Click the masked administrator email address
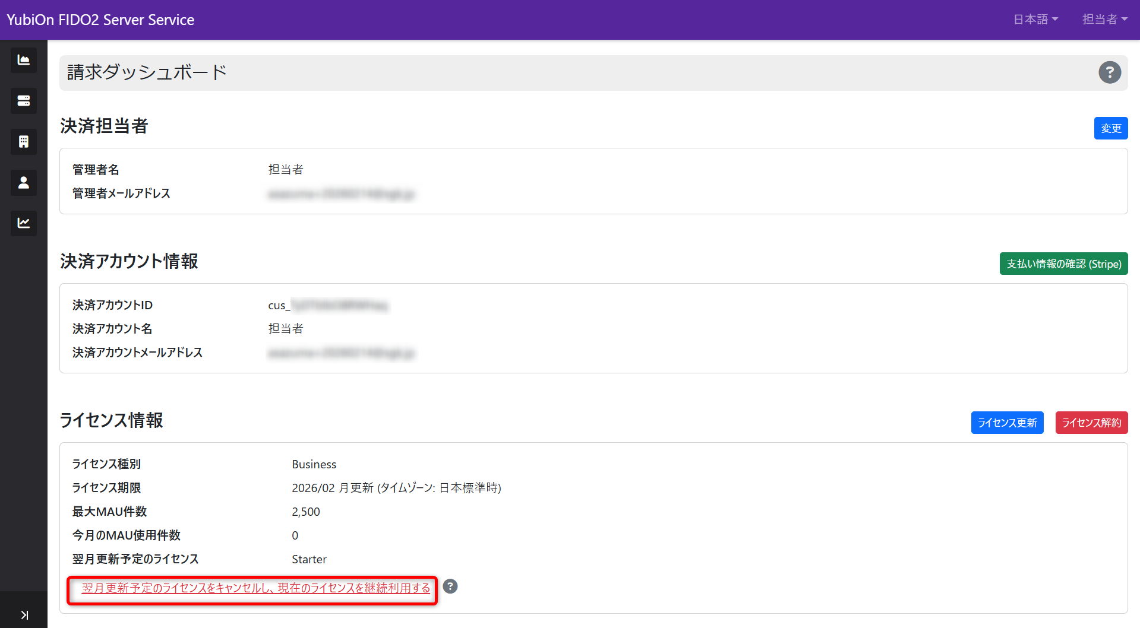The width and height of the screenshot is (1140, 628). (342, 194)
